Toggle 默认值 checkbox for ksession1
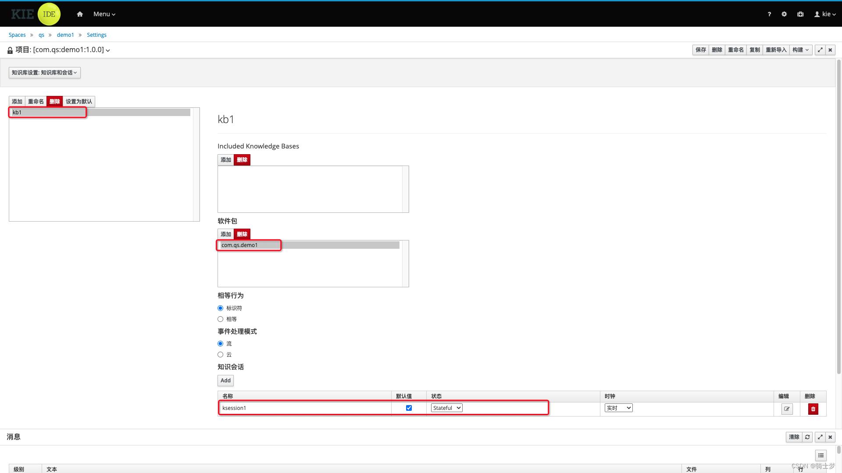 pos(409,408)
